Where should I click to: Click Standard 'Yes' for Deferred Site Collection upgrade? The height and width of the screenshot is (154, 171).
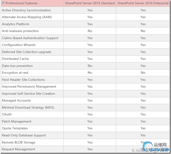[x=90, y=52]
